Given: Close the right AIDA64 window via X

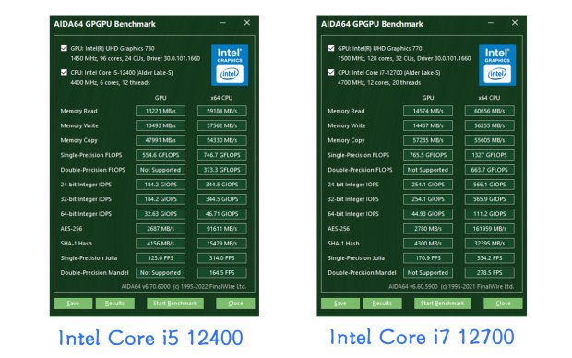Looking at the screenshot, I should point(515,23).
